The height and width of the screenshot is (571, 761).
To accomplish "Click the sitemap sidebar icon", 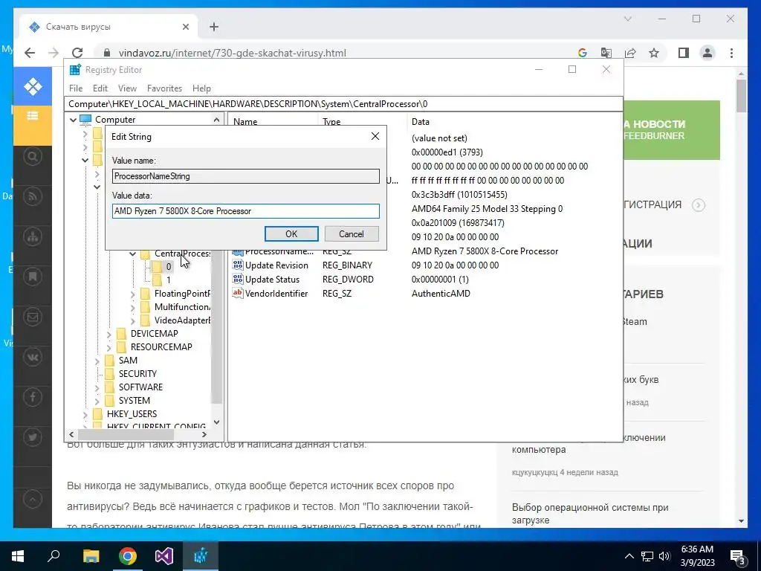I will pos(33,237).
